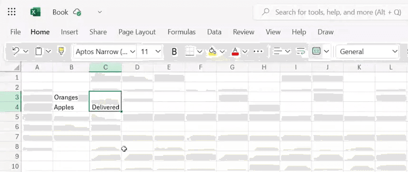
Task: Select column L header
Action: (x=391, y=67)
